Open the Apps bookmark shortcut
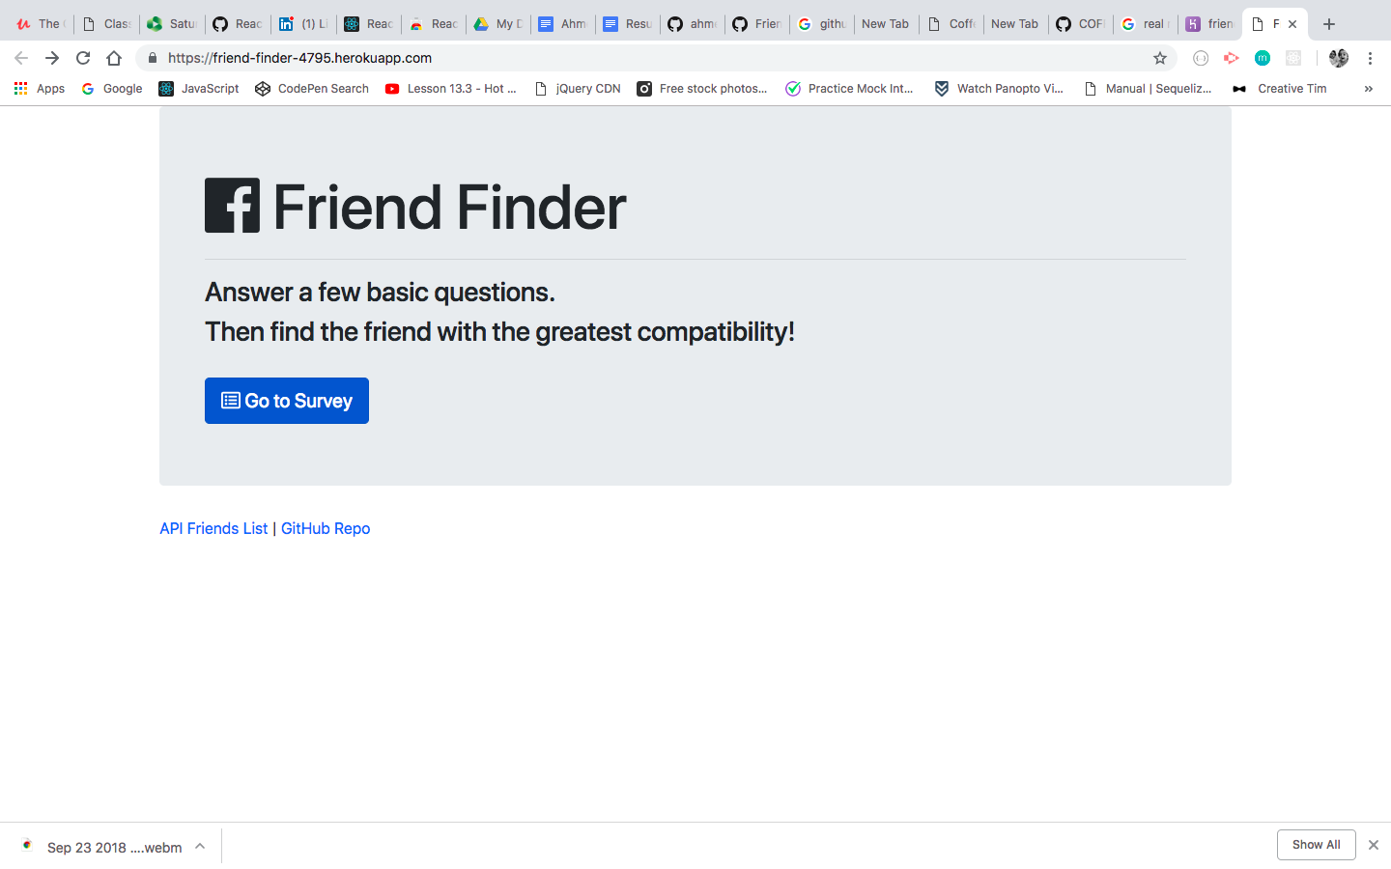This screenshot has width=1391, height=869. 40,89
